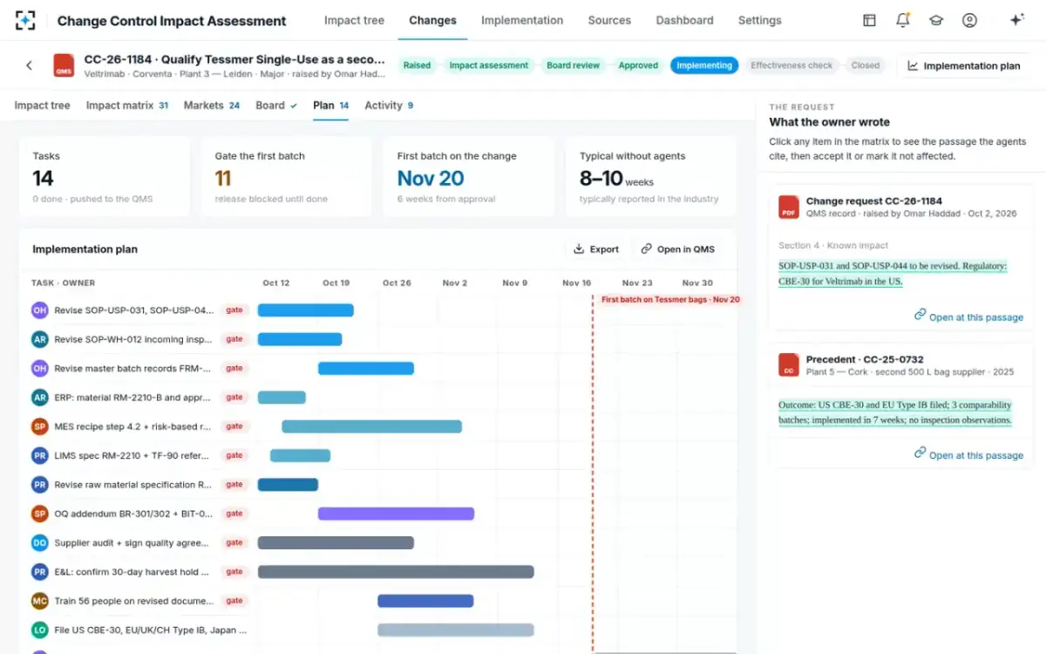Image resolution: width=1046 pixels, height=654 pixels.
Task: Click the First batch Nov 20 marker label
Action: click(x=670, y=299)
